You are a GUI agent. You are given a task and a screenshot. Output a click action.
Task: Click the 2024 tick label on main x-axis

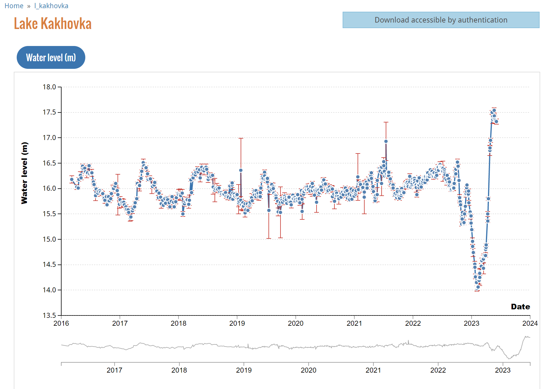click(x=530, y=323)
